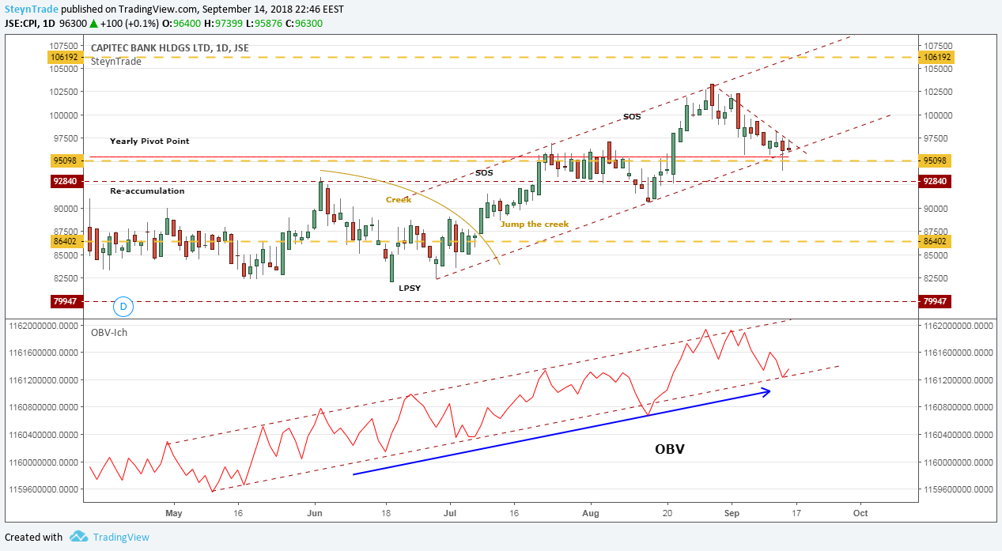Select the Jump the creek annotation
Image resolution: width=1002 pixels, height=551 pixels.
coord(535,224)
